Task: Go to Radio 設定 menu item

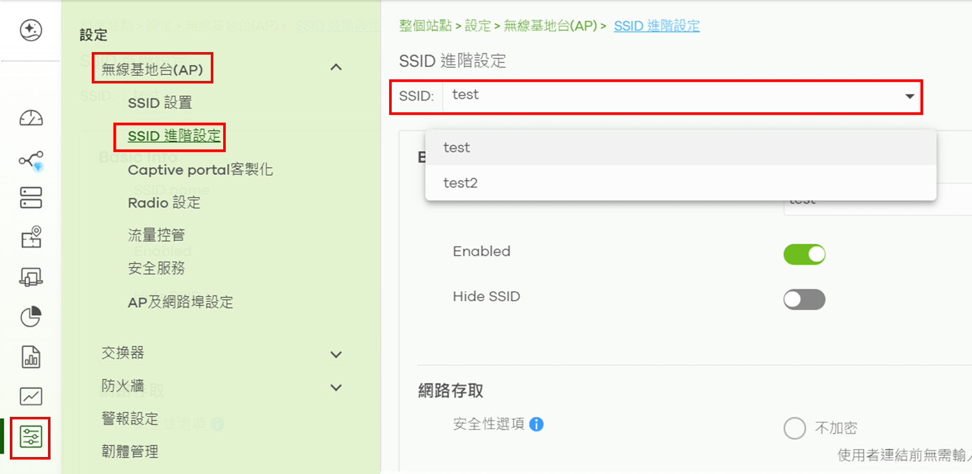Action: coord(164,202)
